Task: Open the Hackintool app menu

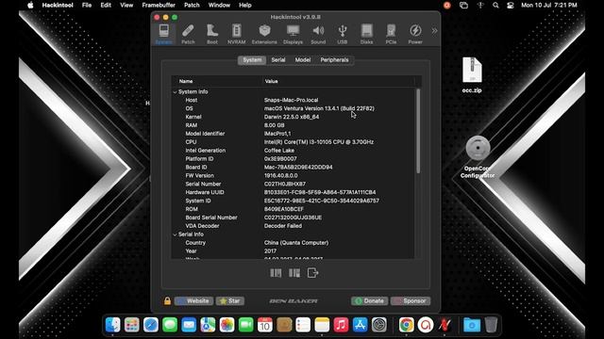Action: (x=58, y=5)
